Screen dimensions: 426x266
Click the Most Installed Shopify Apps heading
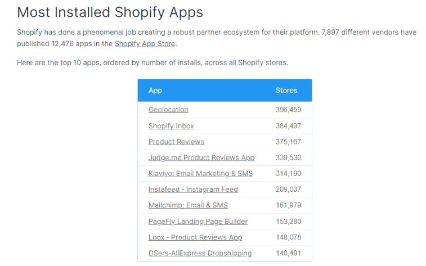pos(110,12)
